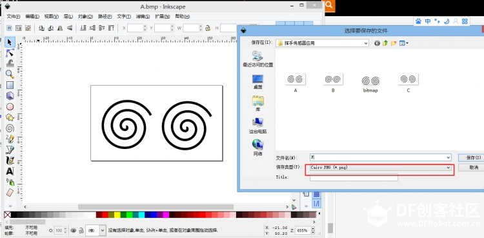Select the Pencil freehand tool

click(x=10, y=139)
